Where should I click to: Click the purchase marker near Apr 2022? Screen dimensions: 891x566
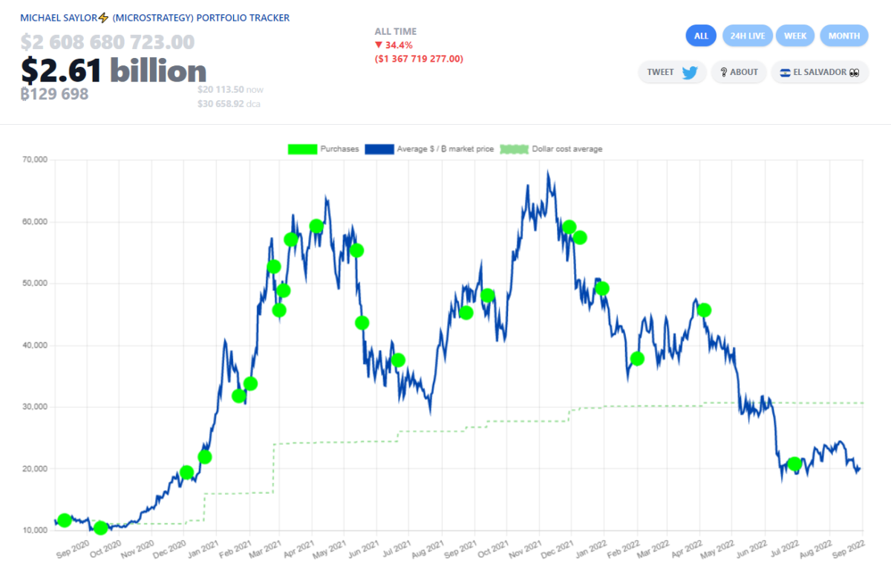click(704, 310)
